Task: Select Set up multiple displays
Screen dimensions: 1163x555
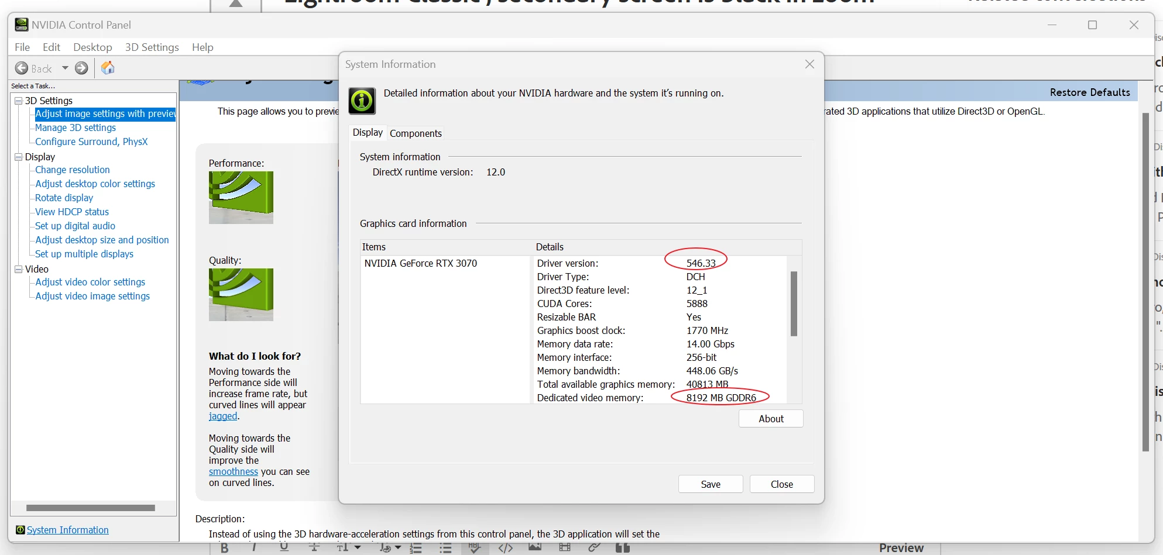Action: (84, 254)
